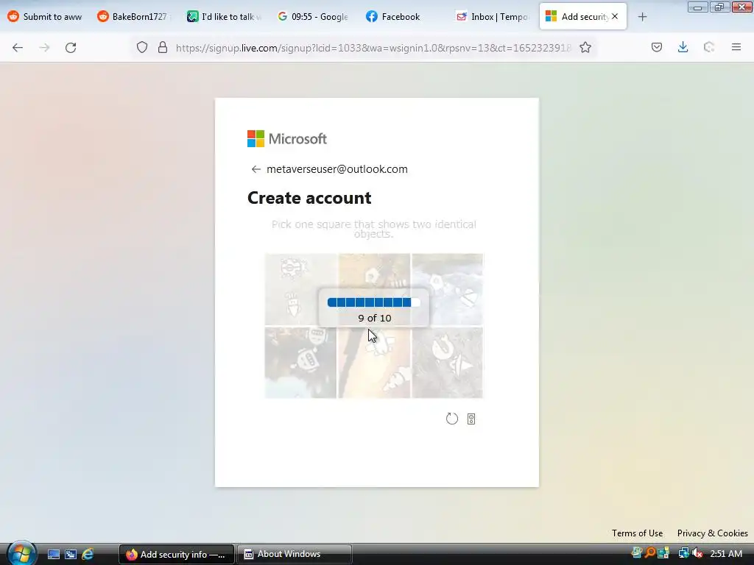The image size is (754, 565).
Task: Switch to Inbox Temporary mail tab
Action: pos(493,17)
